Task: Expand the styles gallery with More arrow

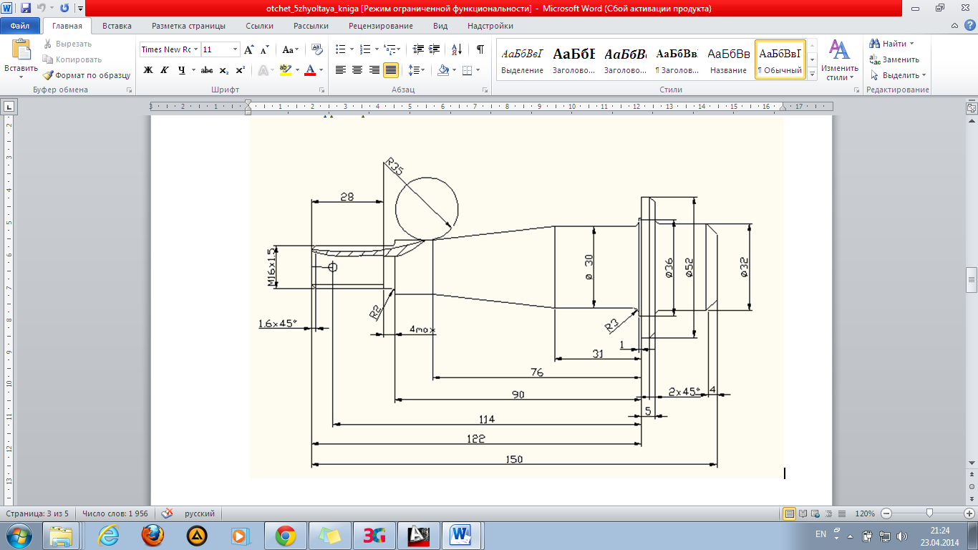Action: click(x=812, y=73)
